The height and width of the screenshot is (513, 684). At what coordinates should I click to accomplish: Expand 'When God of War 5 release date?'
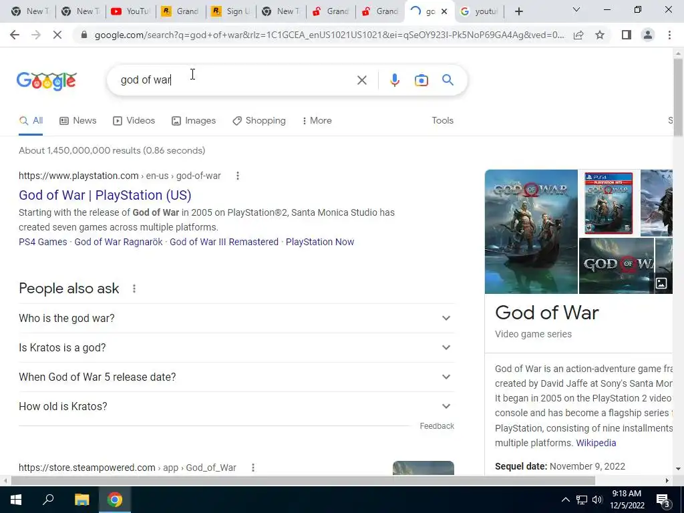coord(236,377)
